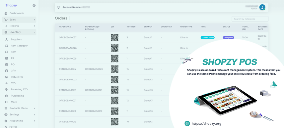
Task: Open the Return PO page
Action: 17,77
